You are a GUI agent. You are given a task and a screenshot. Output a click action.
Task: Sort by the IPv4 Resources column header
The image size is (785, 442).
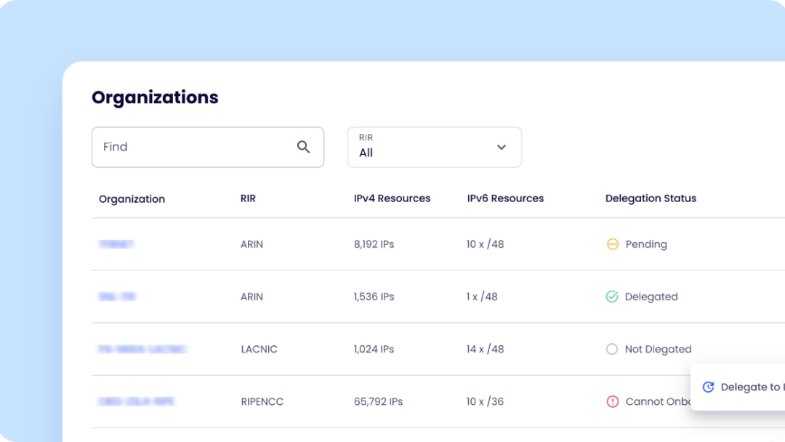tap(392, 198)
